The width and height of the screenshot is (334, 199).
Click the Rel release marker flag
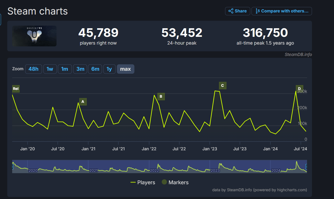[x=16, y=89]
